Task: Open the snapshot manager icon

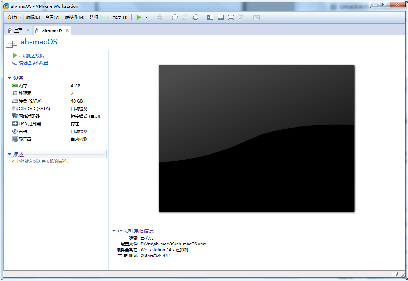Action: point(196,17)
